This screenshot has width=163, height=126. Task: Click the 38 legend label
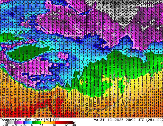67,125
